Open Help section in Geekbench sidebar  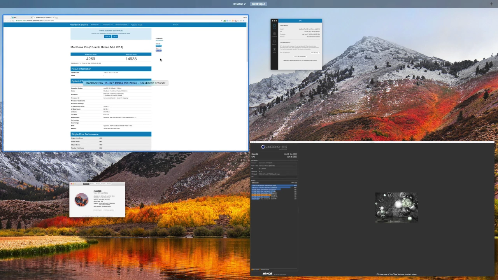click(274, 50)
